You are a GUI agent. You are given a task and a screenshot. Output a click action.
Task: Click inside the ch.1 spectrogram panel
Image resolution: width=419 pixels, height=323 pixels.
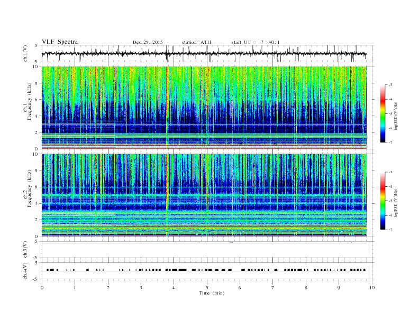tap(204, 108)
